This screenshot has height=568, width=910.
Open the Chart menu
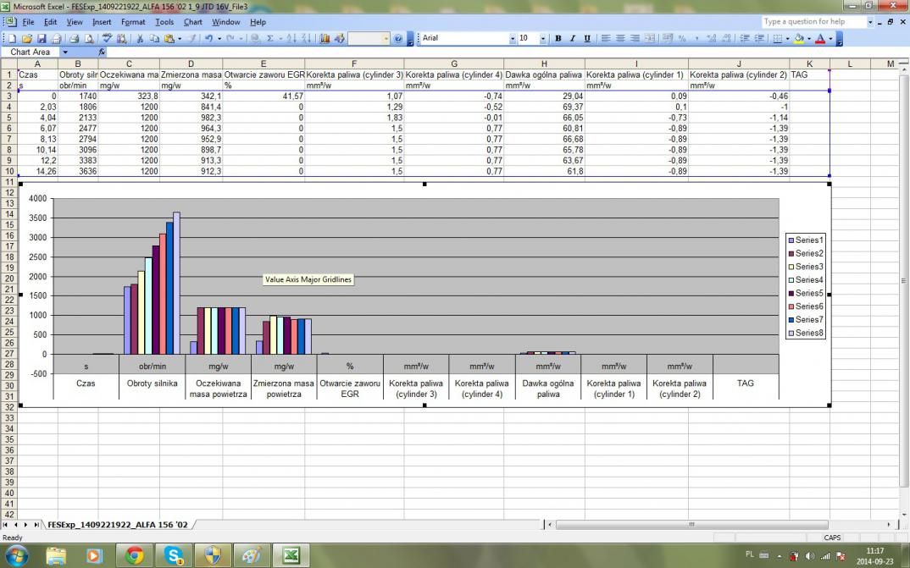pyautogui.click(x=192, y=22)
